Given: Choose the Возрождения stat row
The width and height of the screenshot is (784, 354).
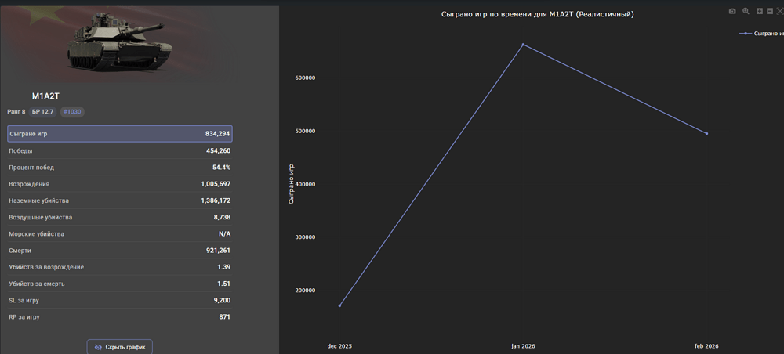Looking at the screenshot, I should (x=120, y=184).
